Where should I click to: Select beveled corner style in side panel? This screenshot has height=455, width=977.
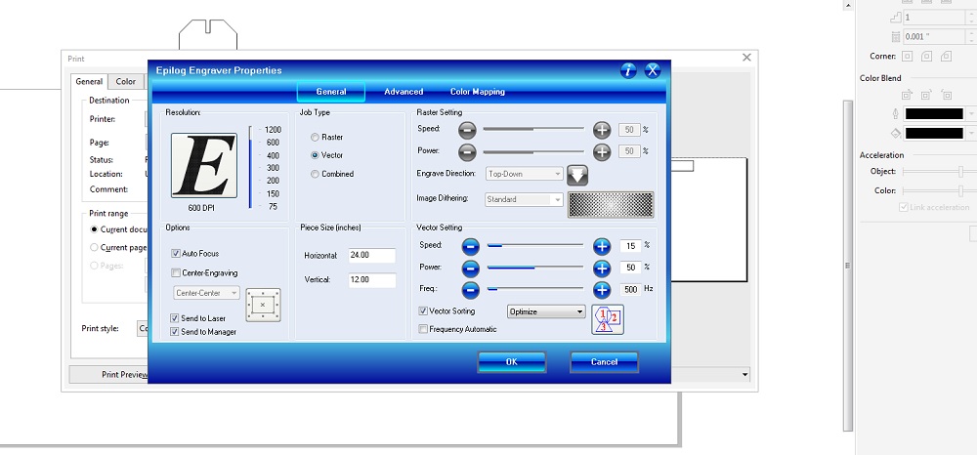[x=947, y=56]
